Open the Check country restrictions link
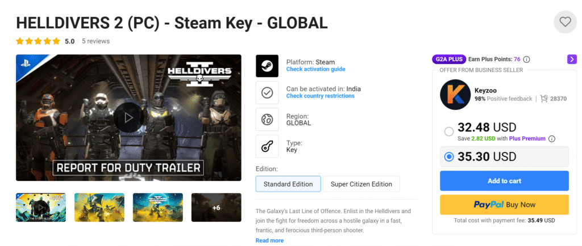Image resolution: width=582 pixels, height=246 pixels. point(320,96)
